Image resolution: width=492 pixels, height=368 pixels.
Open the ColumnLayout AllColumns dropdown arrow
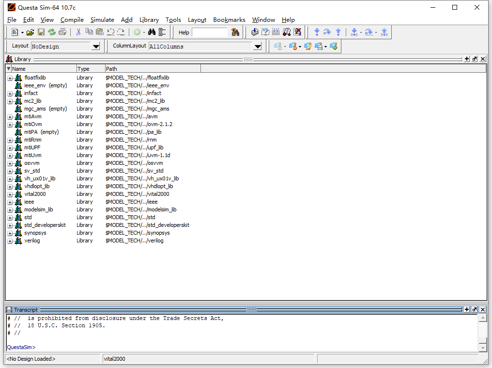pyautogui.click(x=258, y=47)
